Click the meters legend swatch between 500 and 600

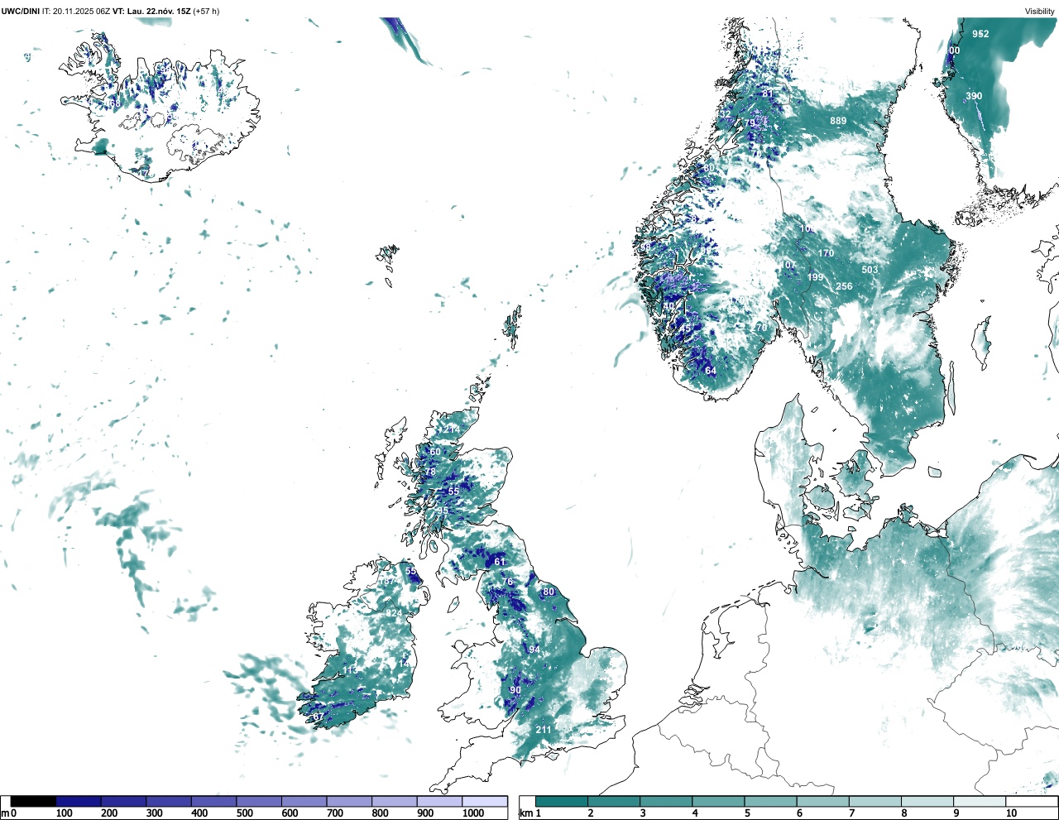click(259, 802)
